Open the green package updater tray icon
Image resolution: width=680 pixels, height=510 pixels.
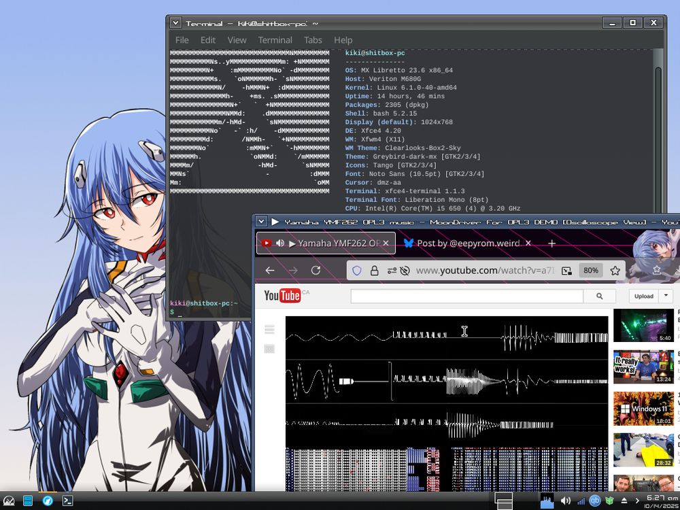point(610,501)
